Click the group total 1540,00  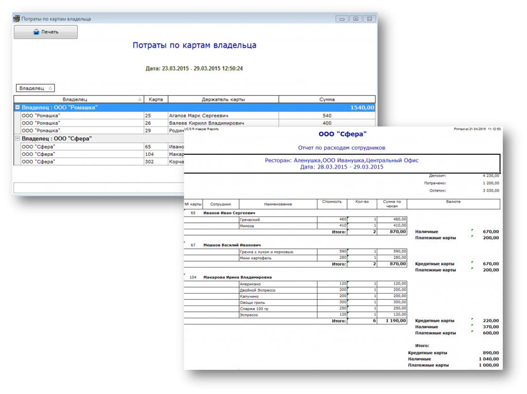pos(362,108)
